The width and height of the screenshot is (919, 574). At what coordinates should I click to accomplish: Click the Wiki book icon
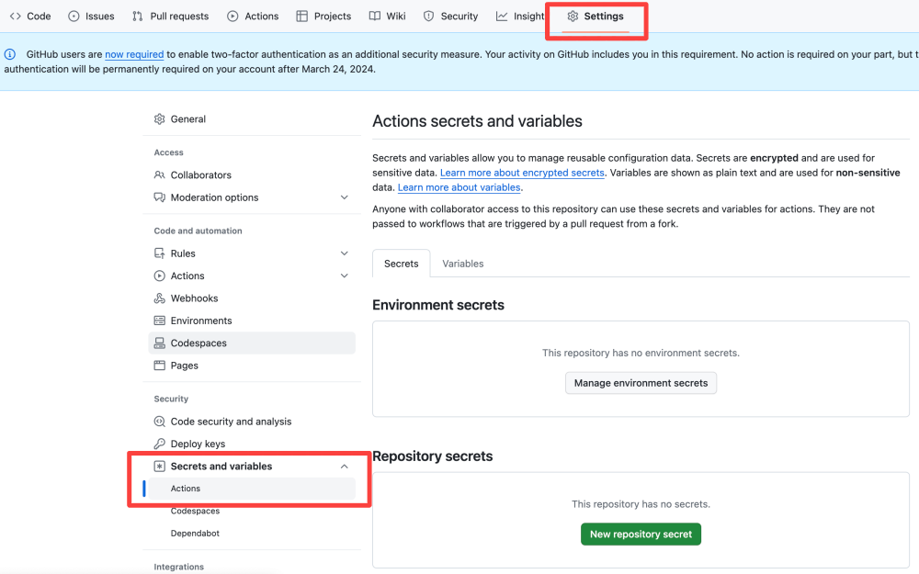(x=375, y=17)
